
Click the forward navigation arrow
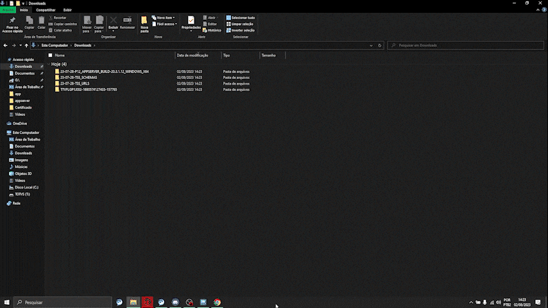[x=13, y=45]
